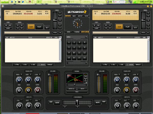
Task: Start the right deck with PLAY
Action: (x=127, y=27)
